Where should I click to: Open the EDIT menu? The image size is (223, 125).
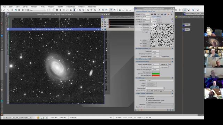[x=11, y=7]
